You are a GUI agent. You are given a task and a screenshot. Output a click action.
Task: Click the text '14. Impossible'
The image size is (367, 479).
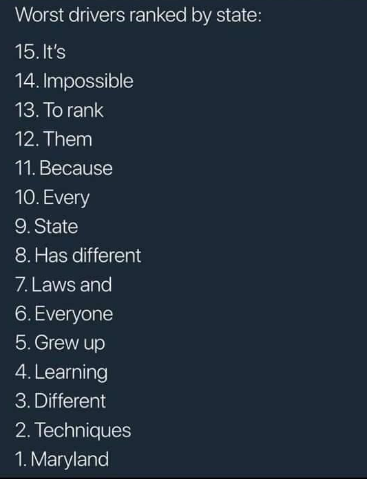(x=74, y=82)
